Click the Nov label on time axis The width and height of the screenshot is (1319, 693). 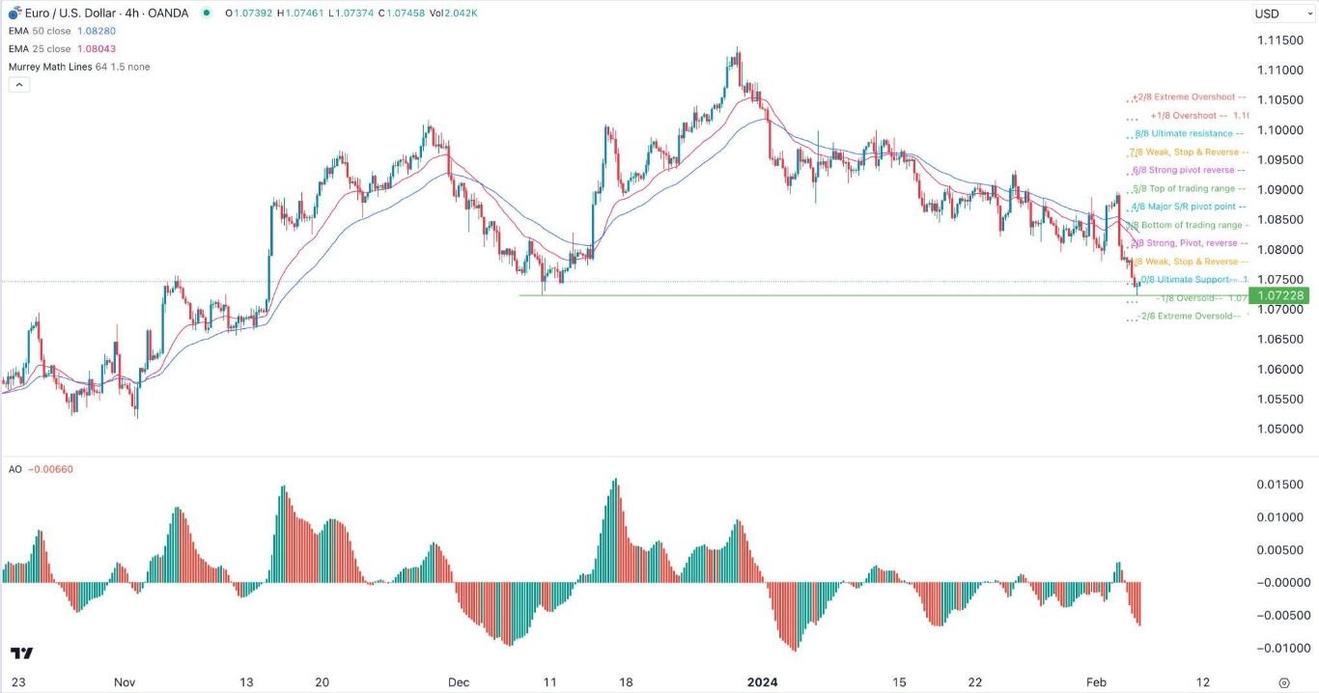[125, 681]
